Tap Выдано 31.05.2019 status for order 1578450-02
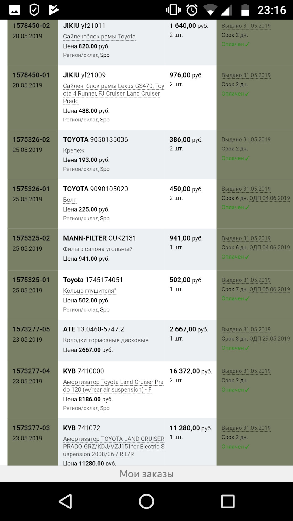 click(x=246, y=26)
